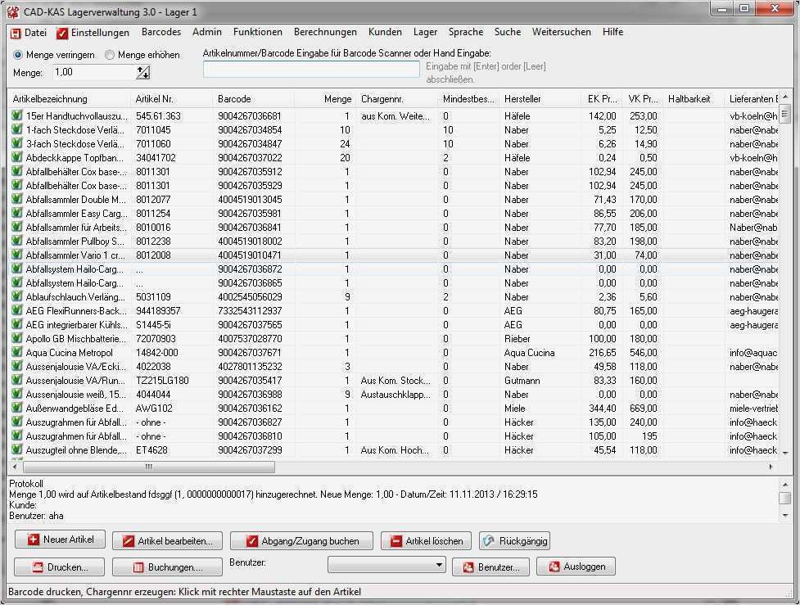Image resolution: width=800 pixels, height=605 pixels.
Task: Click the Weitersuchen menu item
Action: [x=561, y=32]
